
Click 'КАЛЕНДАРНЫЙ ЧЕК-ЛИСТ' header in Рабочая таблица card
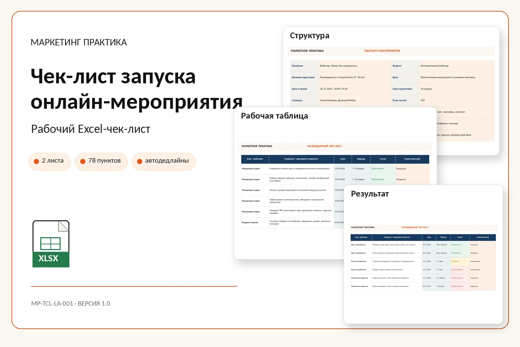(x=324, y=146)
